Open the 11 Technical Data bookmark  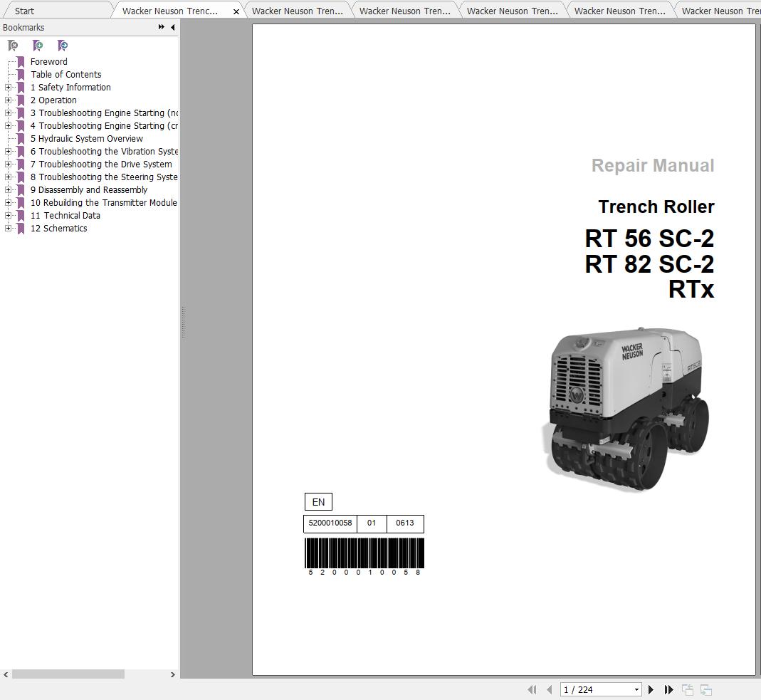[65, 216]
